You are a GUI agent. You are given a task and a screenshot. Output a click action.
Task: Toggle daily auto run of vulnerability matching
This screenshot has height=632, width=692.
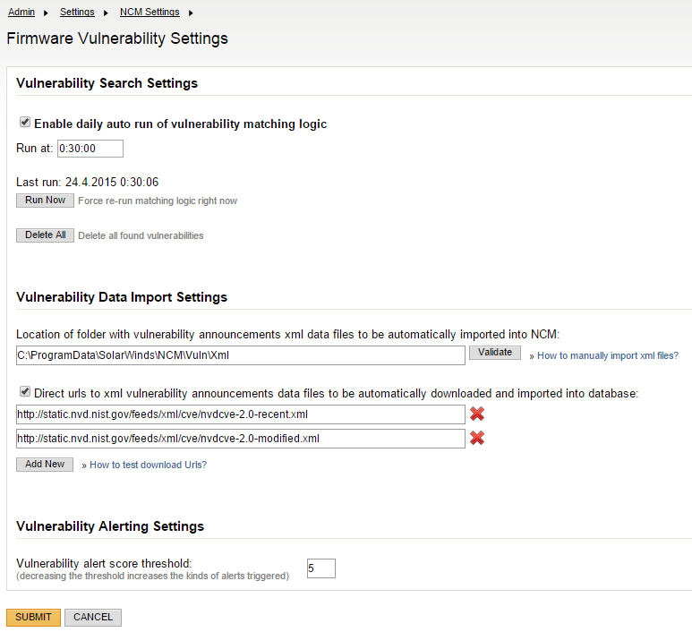click(x=25, y=123)
